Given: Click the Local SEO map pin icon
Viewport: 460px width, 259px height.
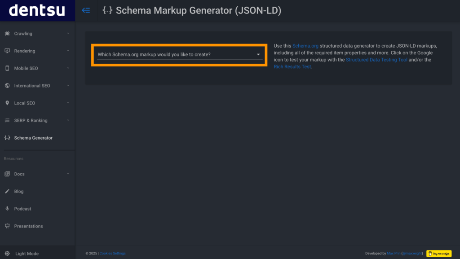Looking at the screenshot, I should tap(7, 103).
